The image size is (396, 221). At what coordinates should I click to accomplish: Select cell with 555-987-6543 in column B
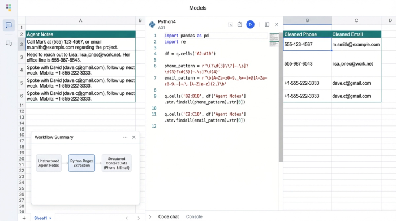[x=307, y=63]
